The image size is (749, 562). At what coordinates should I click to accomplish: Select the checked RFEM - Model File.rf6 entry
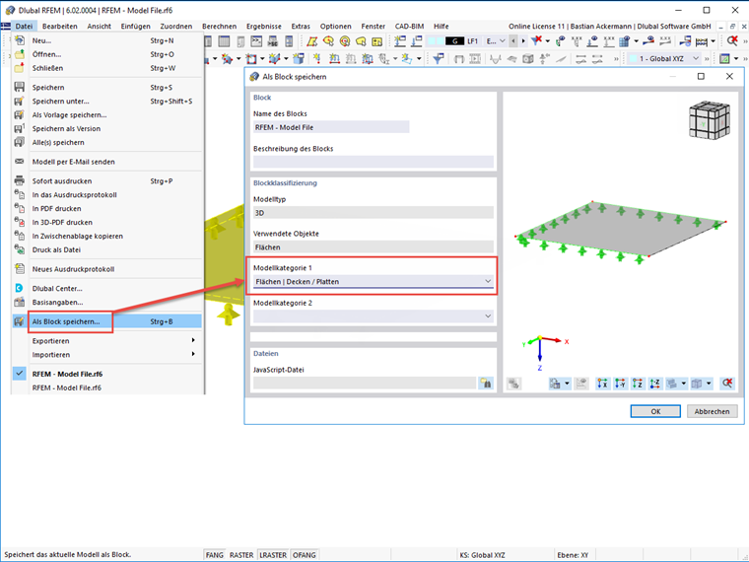click(107, 374)
